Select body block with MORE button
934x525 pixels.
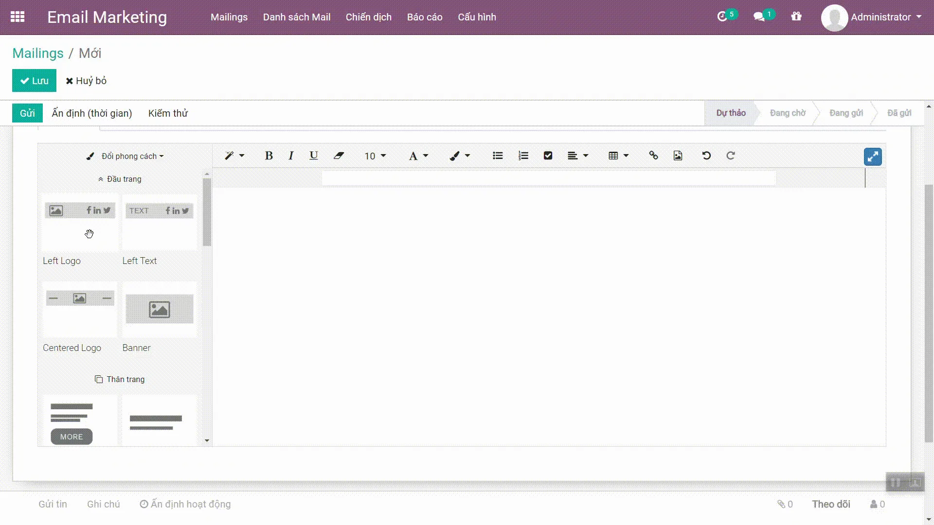click(x=80, y=421)
